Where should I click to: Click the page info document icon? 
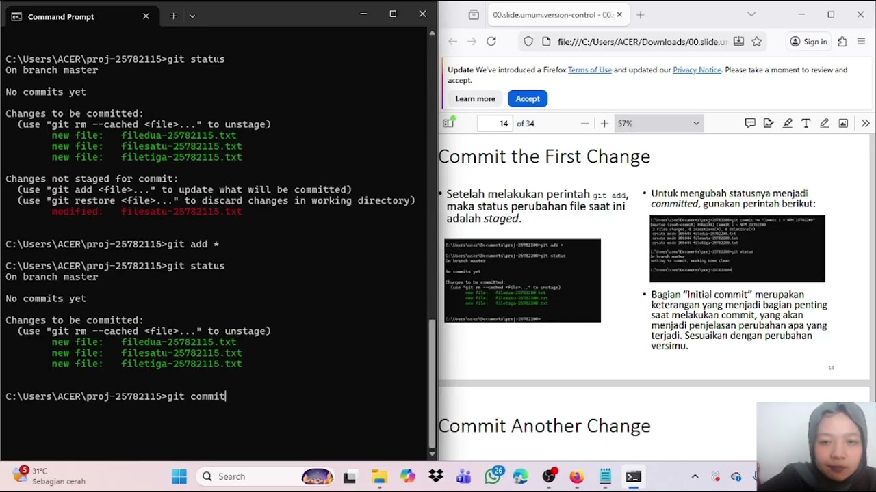[546, 42]
